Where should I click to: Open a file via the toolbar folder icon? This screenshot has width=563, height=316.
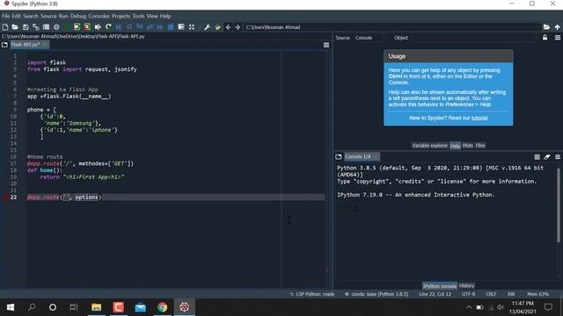(x=15, y=27)
